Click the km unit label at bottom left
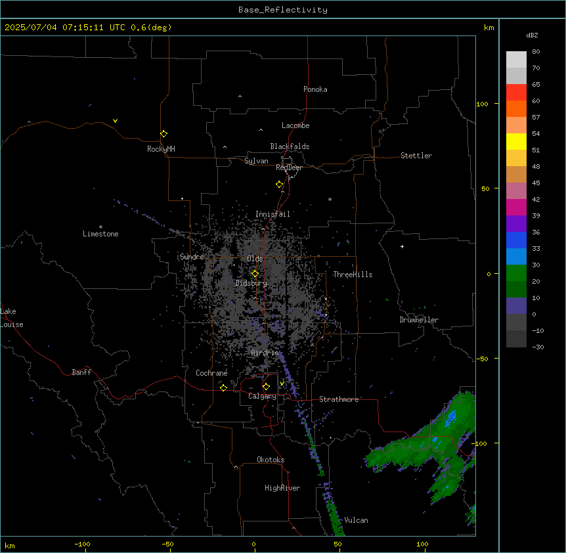Screen dimensions: 566x553 9,545
